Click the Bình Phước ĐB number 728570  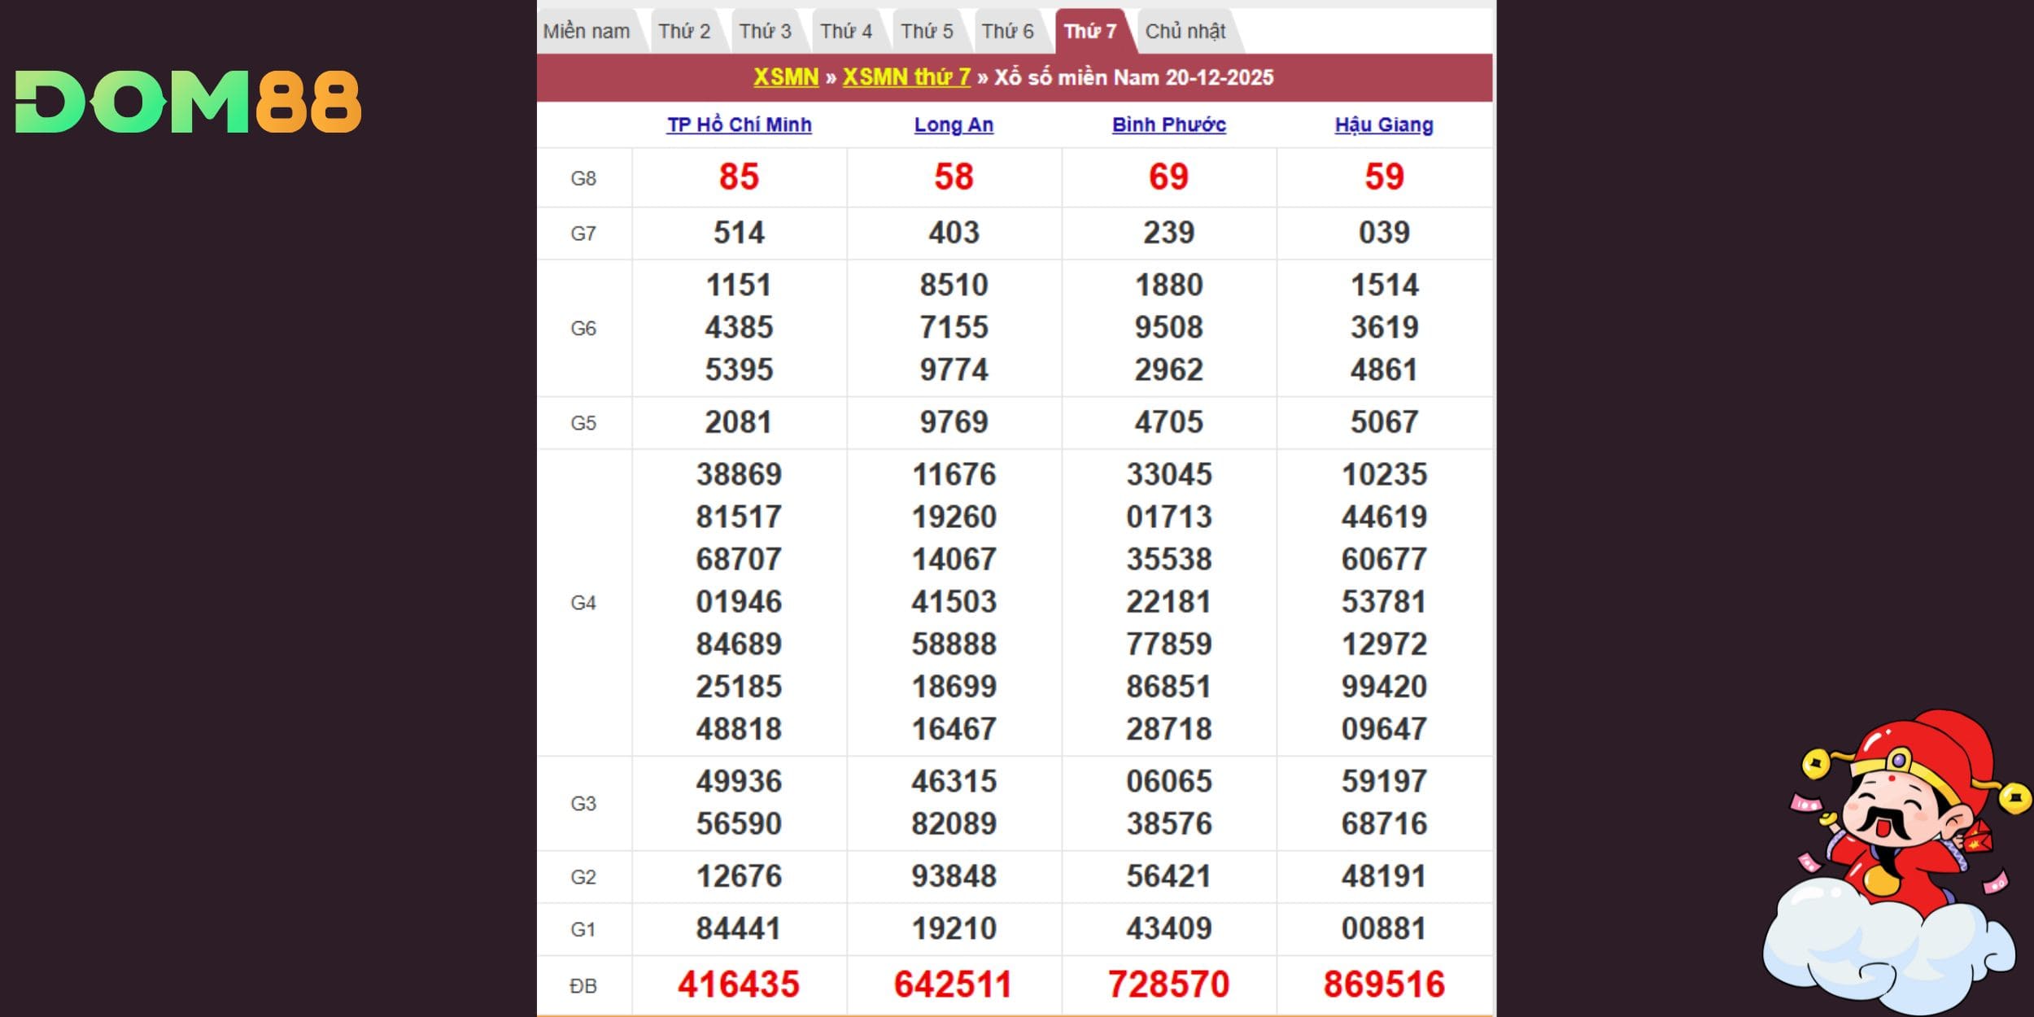point(1168,984)
